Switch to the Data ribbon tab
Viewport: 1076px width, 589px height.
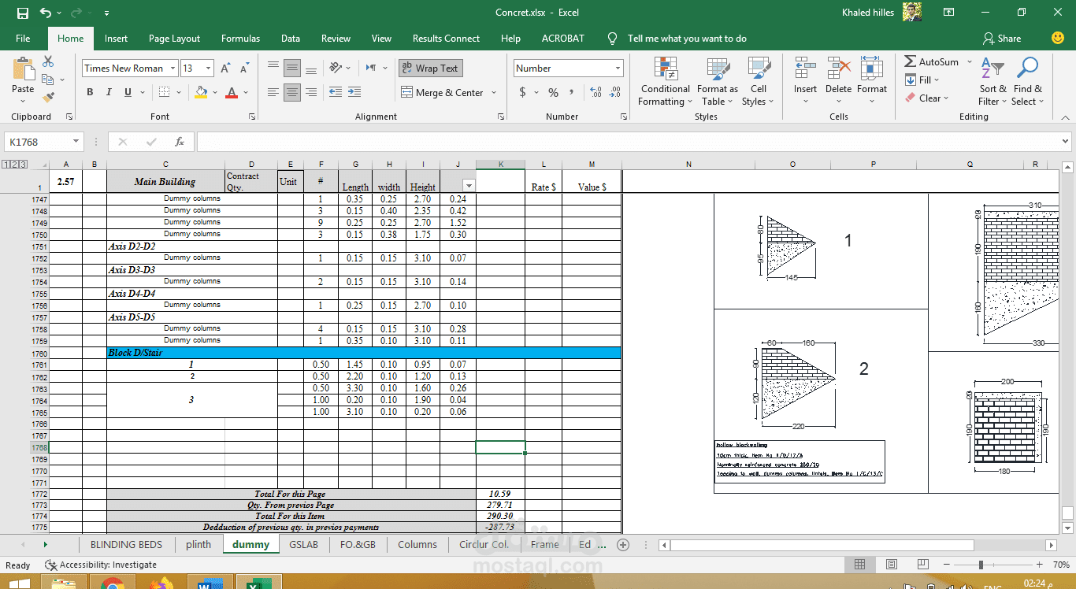[291, 38]
